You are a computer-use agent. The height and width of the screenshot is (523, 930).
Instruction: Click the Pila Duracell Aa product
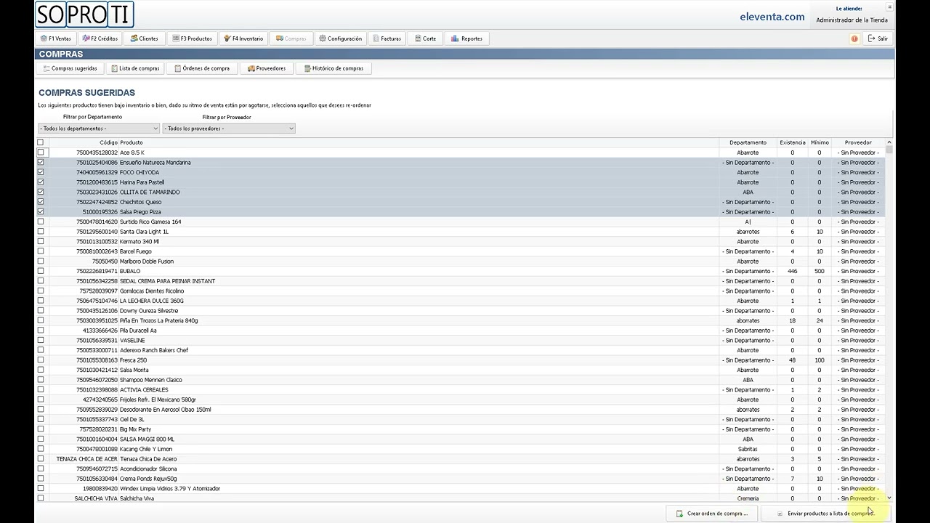tap(138, 331)
